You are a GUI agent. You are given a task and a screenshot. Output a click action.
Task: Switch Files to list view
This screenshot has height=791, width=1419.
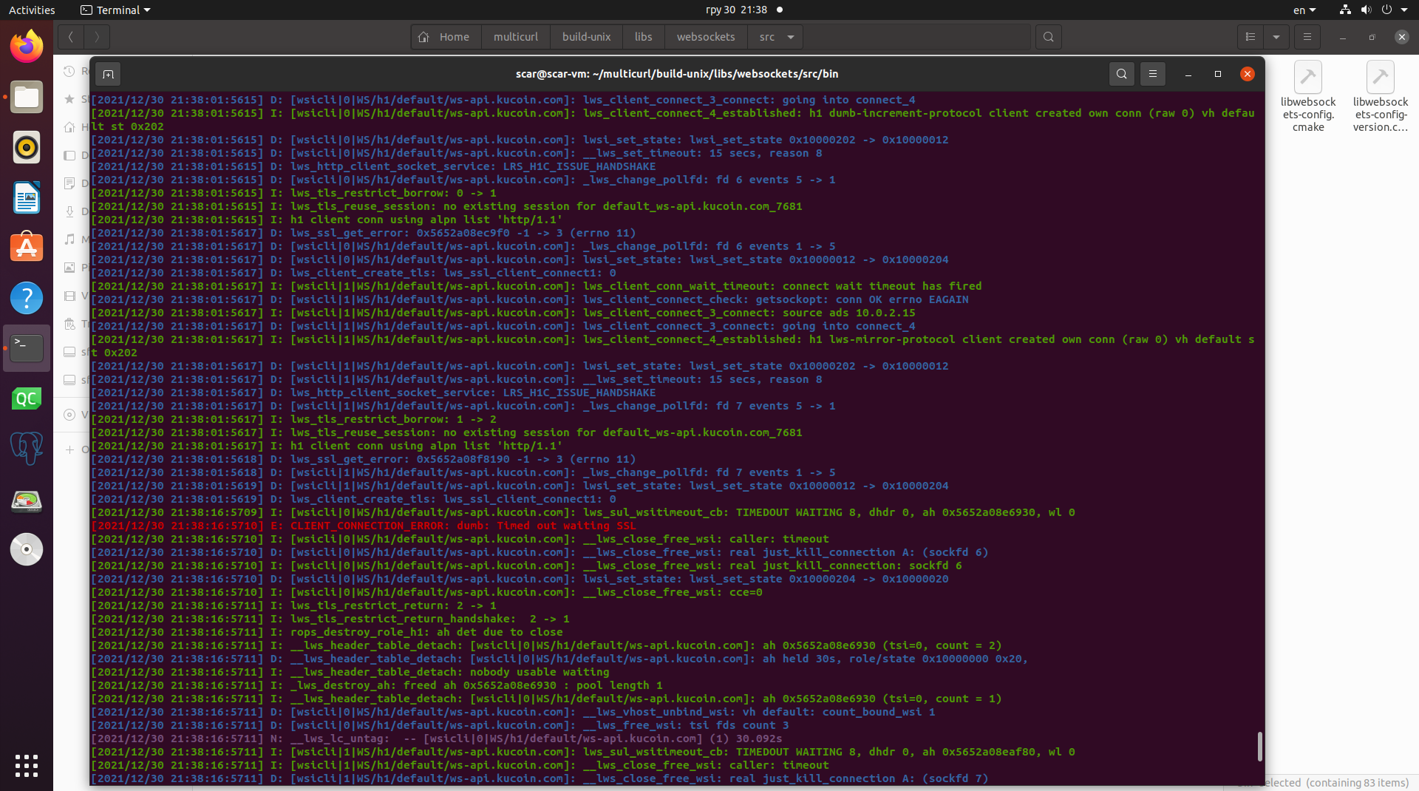point(1251,36)
